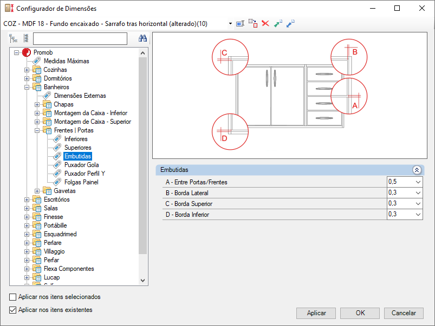This screenshot has width=435, height=326.
Task: Expand the Cozinhas tree folder
Action: click(27, 70)
